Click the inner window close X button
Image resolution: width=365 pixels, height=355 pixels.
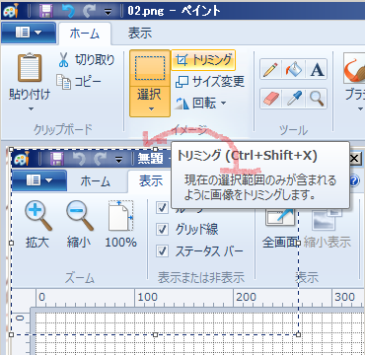(x=354, y=159)
